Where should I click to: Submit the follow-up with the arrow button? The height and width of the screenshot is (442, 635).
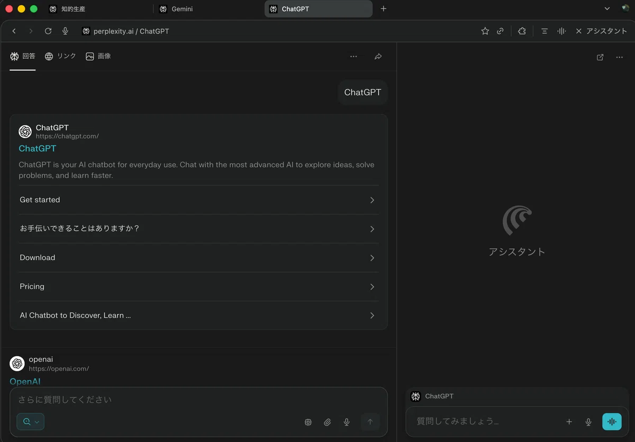370,422
